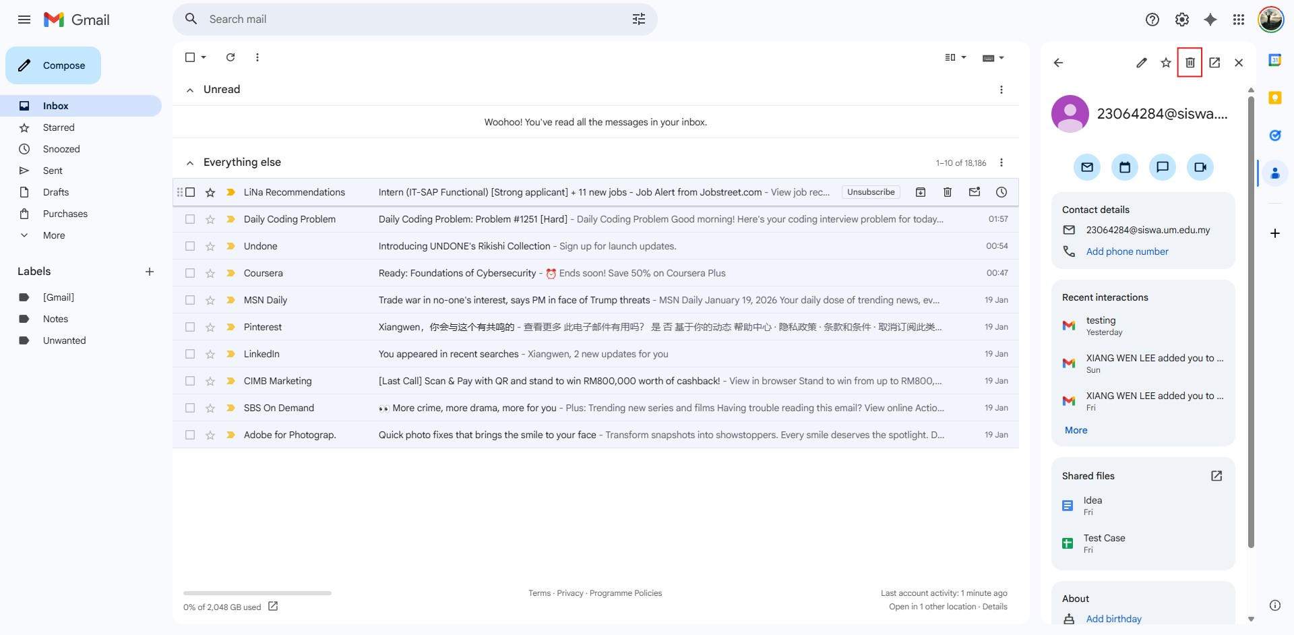Click the Compose button

pos(53,65)
